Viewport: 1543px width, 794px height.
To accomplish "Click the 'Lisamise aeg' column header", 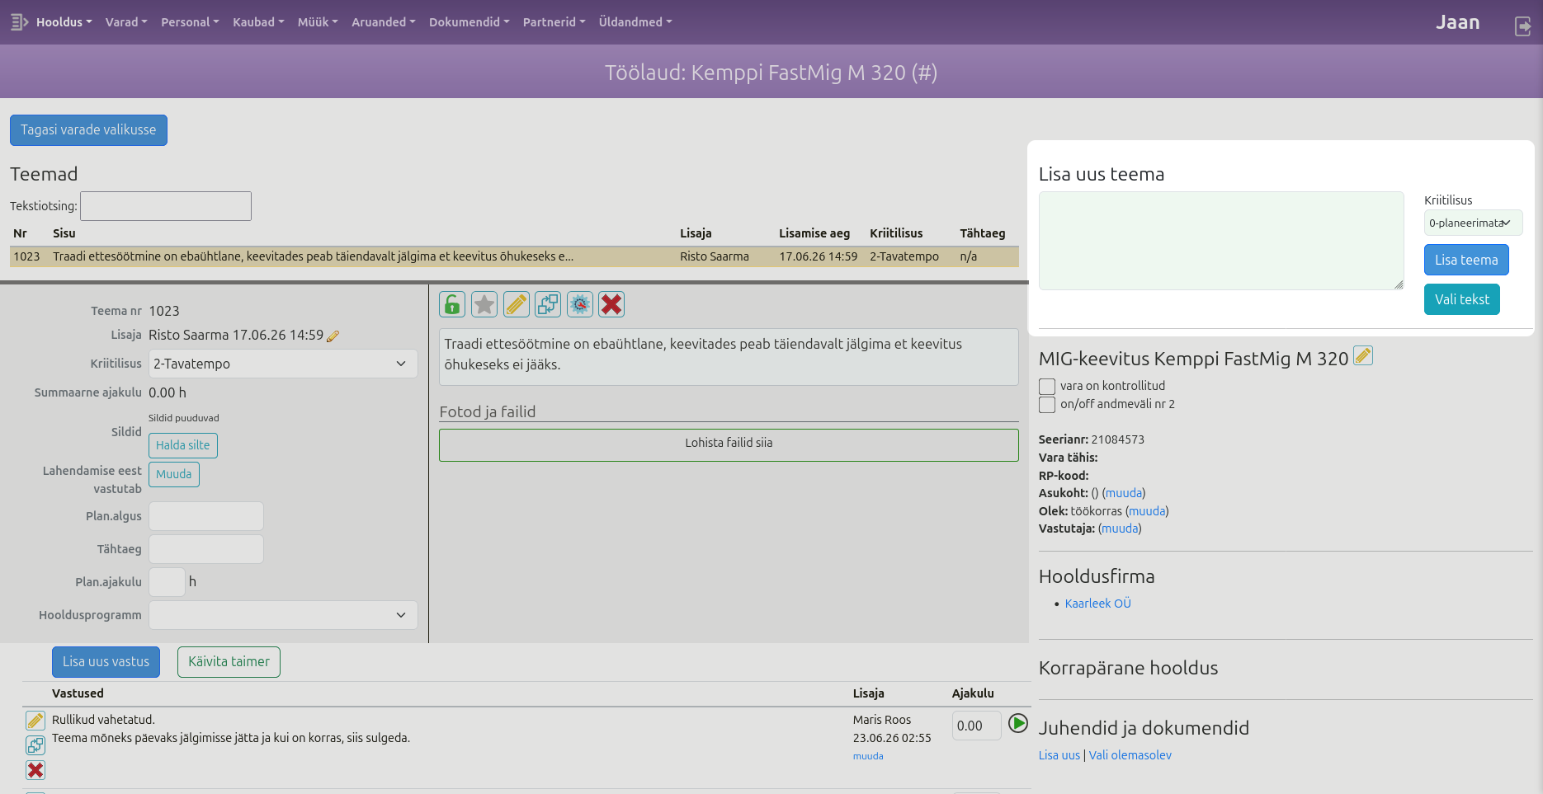I will 814,233.
